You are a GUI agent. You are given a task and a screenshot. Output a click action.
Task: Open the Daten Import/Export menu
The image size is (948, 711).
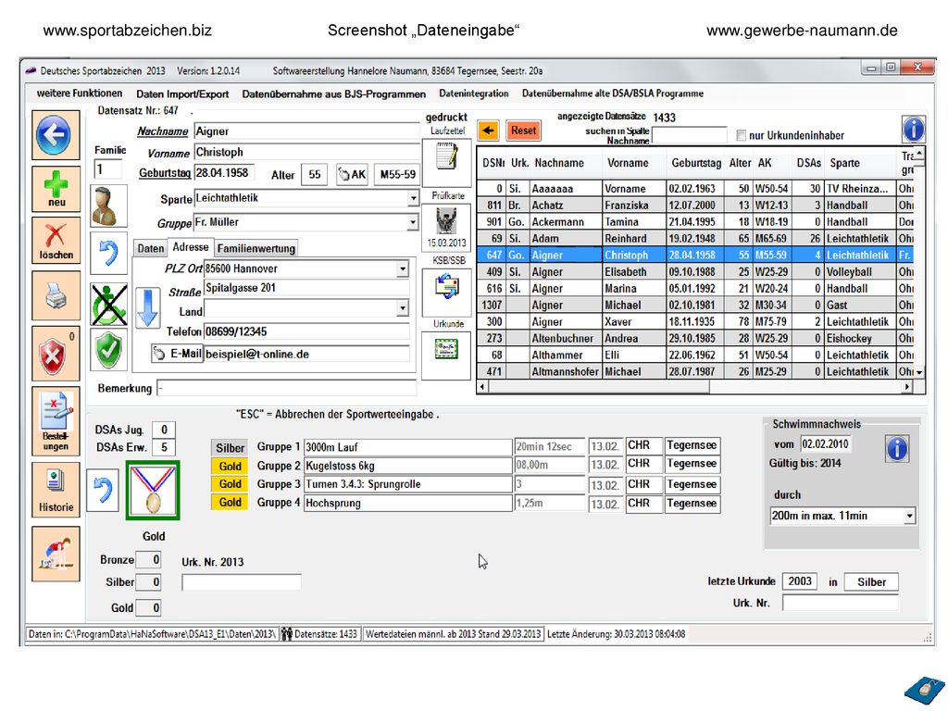[182, 94]
